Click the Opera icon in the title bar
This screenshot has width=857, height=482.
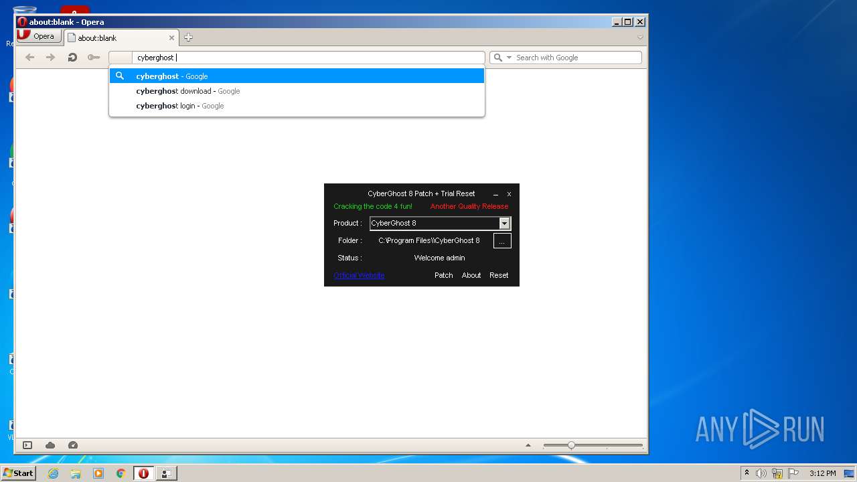(22, 21)
